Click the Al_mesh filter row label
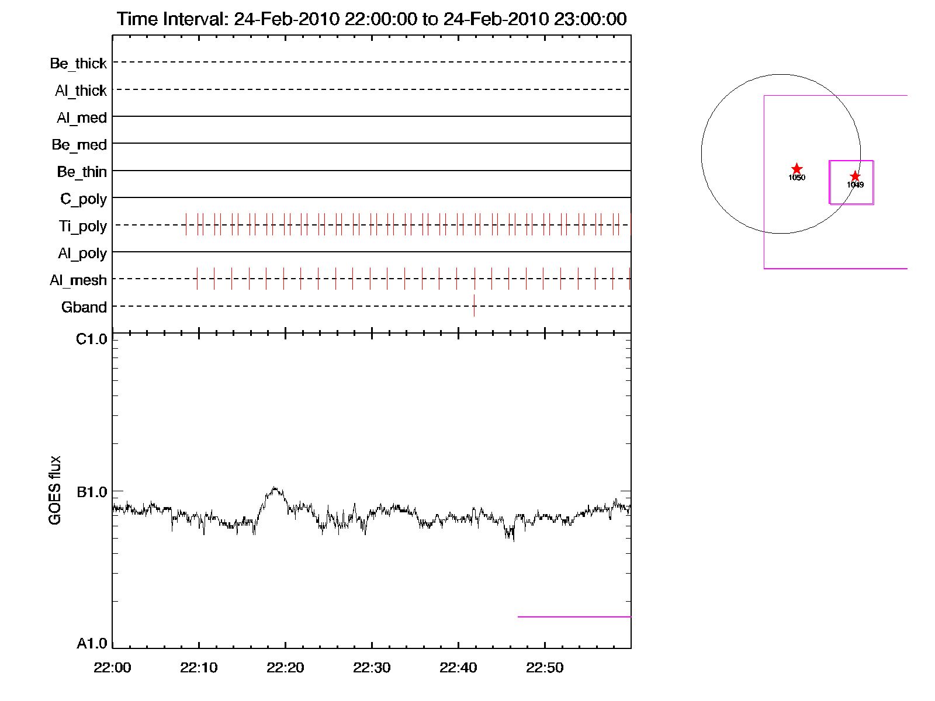The height and width of the screenshot is (701, 935). point(78,280)
